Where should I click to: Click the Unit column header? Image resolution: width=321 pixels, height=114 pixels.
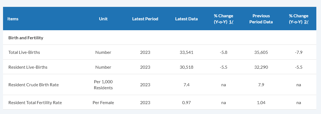click(103, 19)
